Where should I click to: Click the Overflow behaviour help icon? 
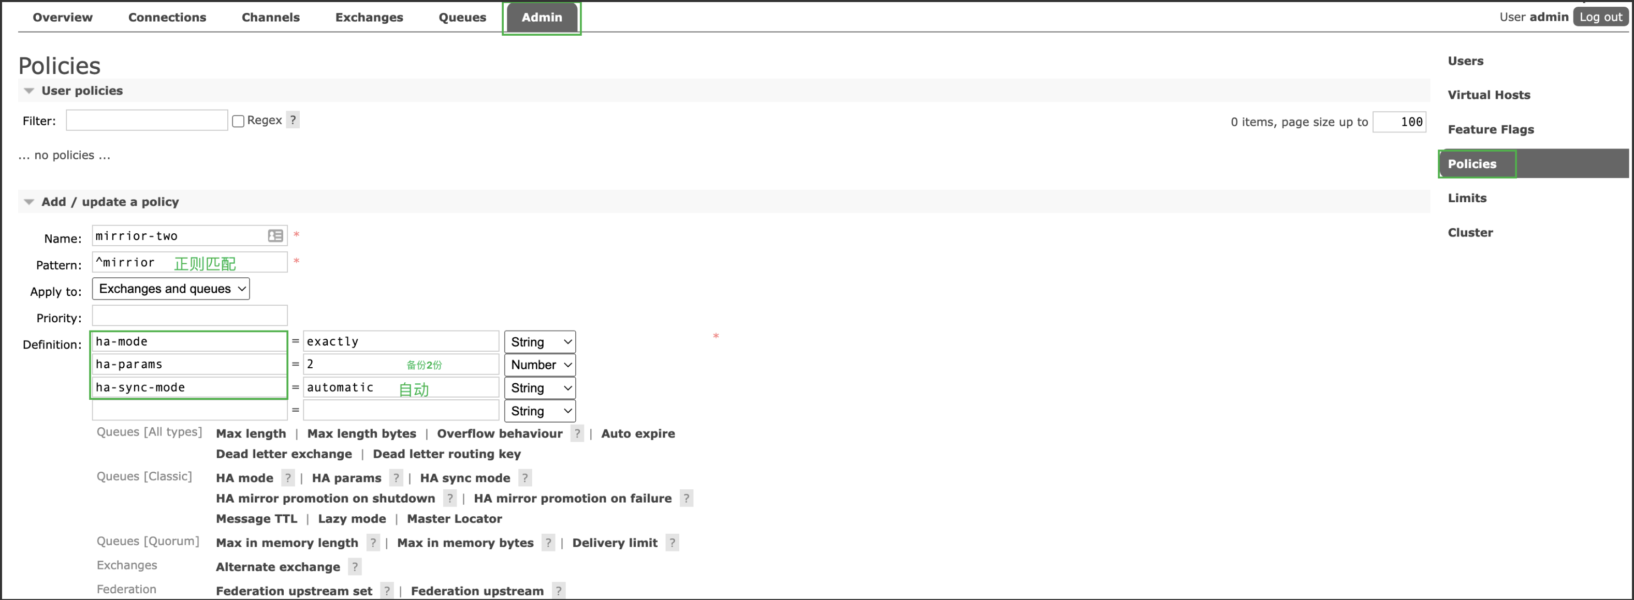(579, 433)
